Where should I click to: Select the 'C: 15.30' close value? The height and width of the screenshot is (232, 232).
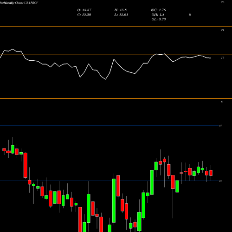pos(84,15)
